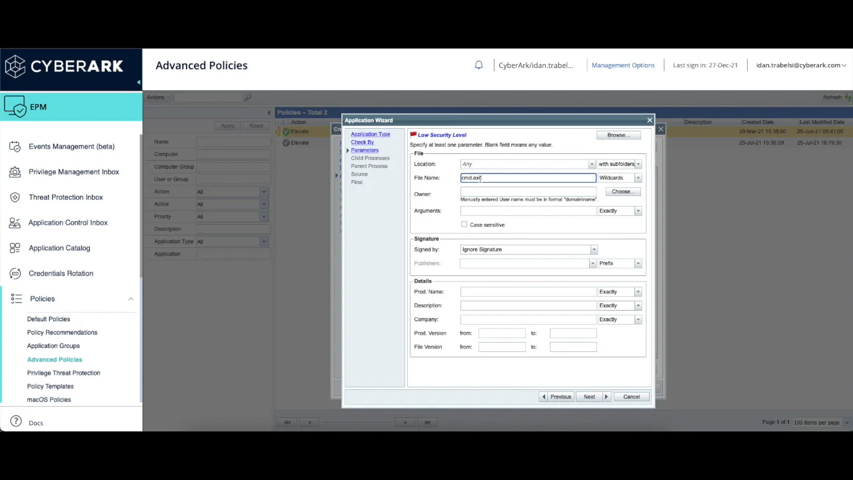Click the Previous wizard button
Screen dimensions: 853x480
(556, 397)
